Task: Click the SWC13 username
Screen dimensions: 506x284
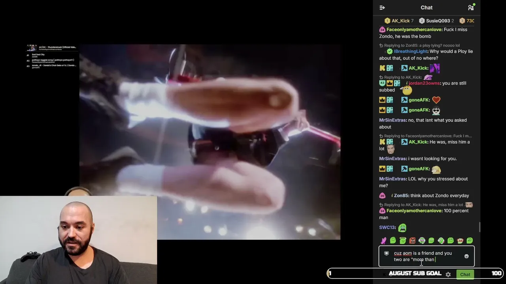Action: pyautogui.click(x=387, y=228)
